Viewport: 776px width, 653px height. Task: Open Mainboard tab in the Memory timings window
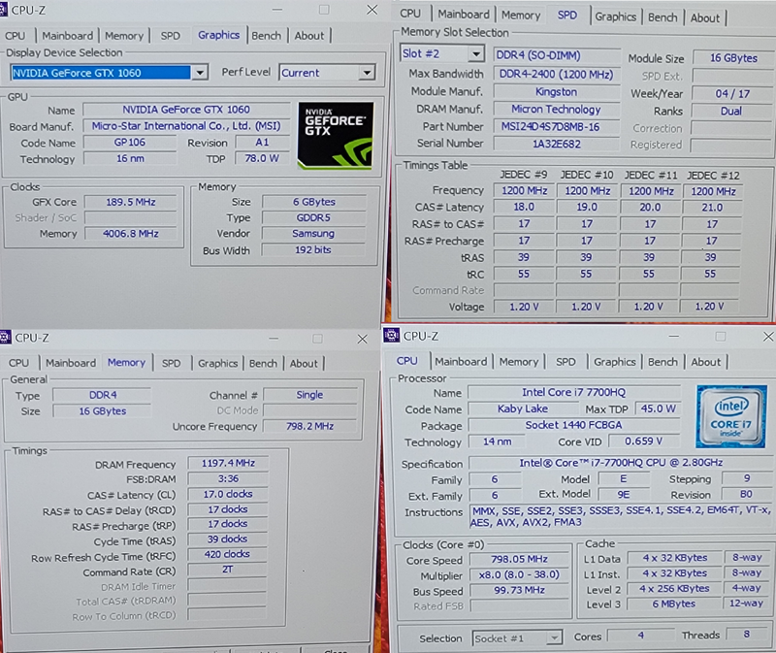pyautogui.click(x=71, y=363)
